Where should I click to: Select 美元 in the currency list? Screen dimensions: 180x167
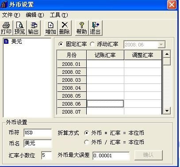[x=16, y=42]
